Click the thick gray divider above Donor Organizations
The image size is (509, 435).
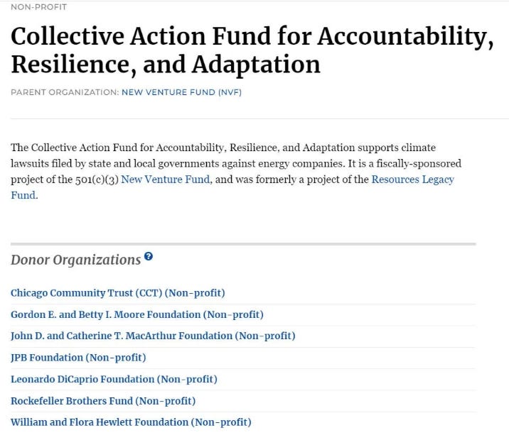click(243, 243)
